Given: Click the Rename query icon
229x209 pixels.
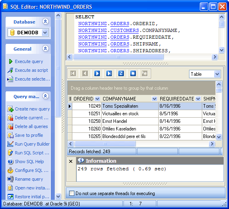Looking at the screenshot, I should coord(10,179).
